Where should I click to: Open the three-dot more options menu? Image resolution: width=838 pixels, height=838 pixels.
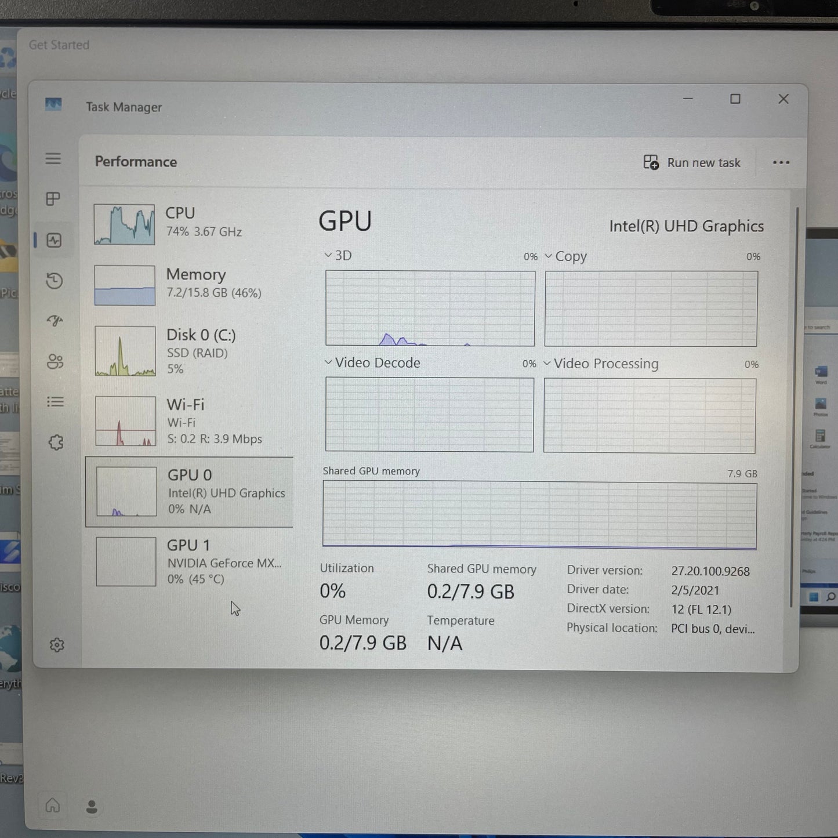click(781, 162)
